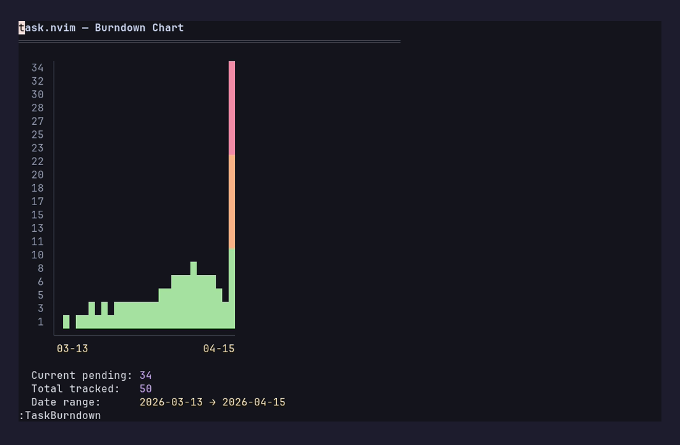The height and width of the screenshot is (445, 680).
Task: Click the 'Total tracked:' label
Action: (75, 389)
